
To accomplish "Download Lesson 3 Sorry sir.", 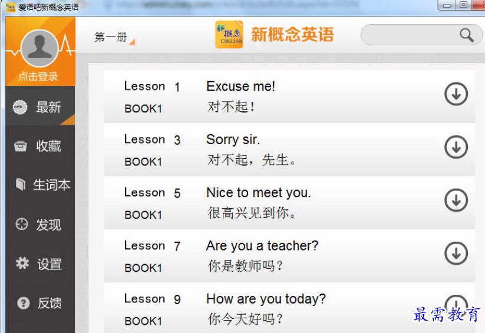I will tap(456, 147).
